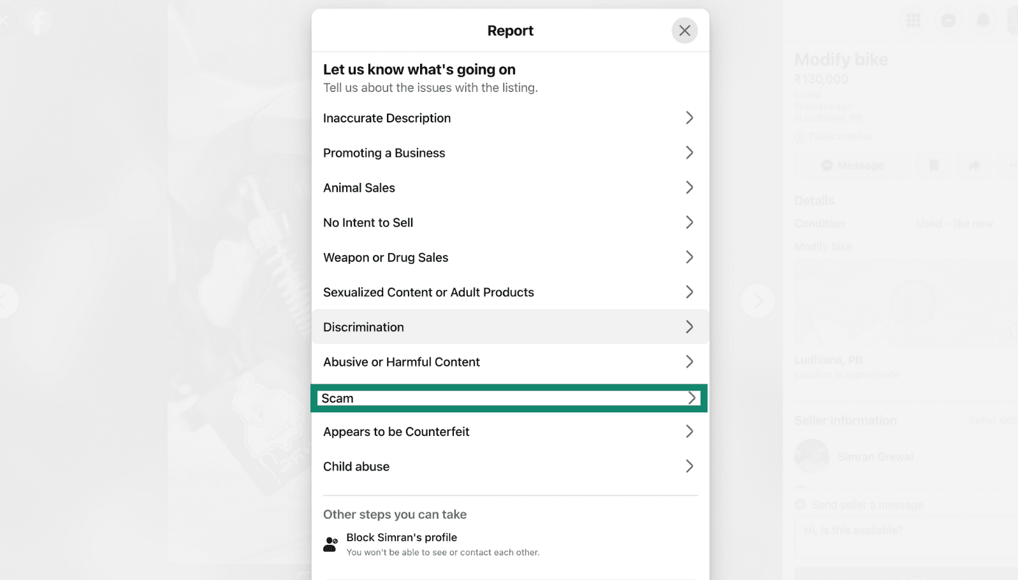
Task: Click the previous image arrow on the left
Action: (6, 301)
